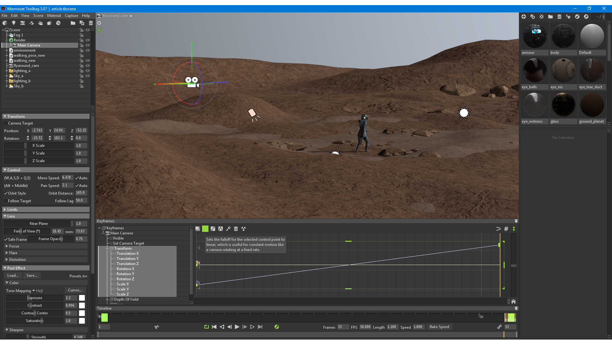This screenshot has width=612, height=344.
Task: Open the Scene menu
Action: pyautogui.click(x=38, y=16)
